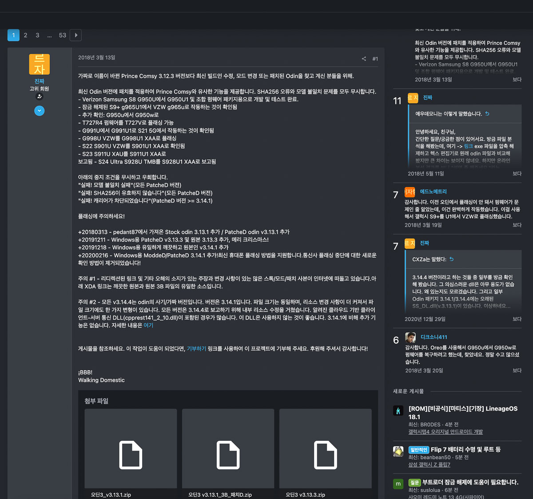The height and width of the screenshot is (499, 533).
Task: Open poster username 진짜 under avatar
Action: tap(40, 81)
